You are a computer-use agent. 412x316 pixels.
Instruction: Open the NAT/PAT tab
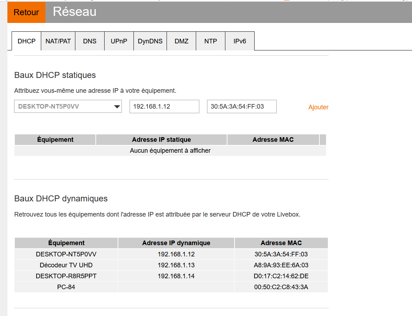(x=58, y=41)
